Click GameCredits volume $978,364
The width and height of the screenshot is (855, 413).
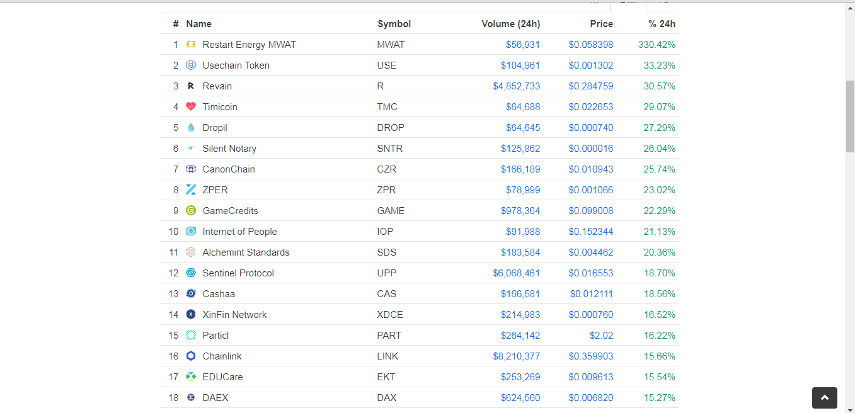(520, 211)
